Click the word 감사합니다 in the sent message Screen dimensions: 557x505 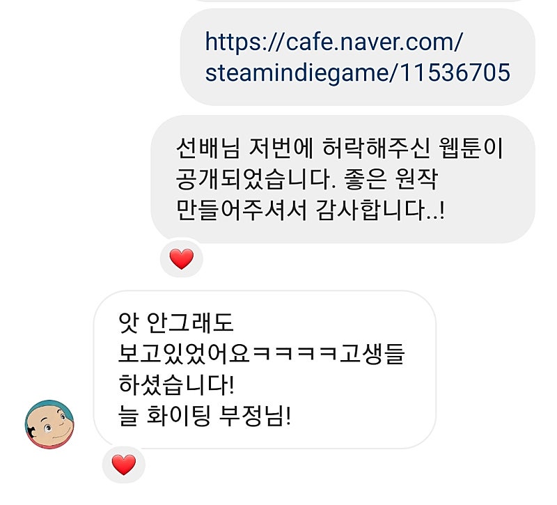coord(369,210)
